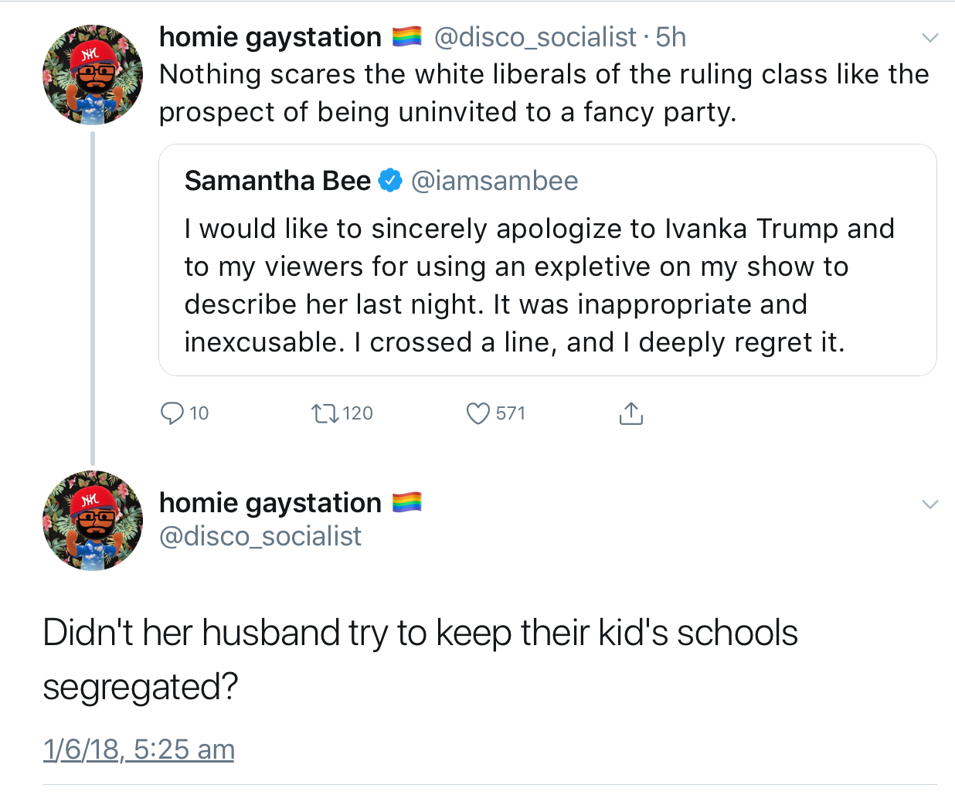Open @disco_socialist handle beside 5h
The height and width of the screenshot is (795, 955).
535,37
